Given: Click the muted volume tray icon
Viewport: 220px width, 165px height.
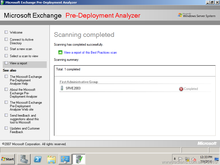Looking at the screenshot, I should click(x=194, y=159).
